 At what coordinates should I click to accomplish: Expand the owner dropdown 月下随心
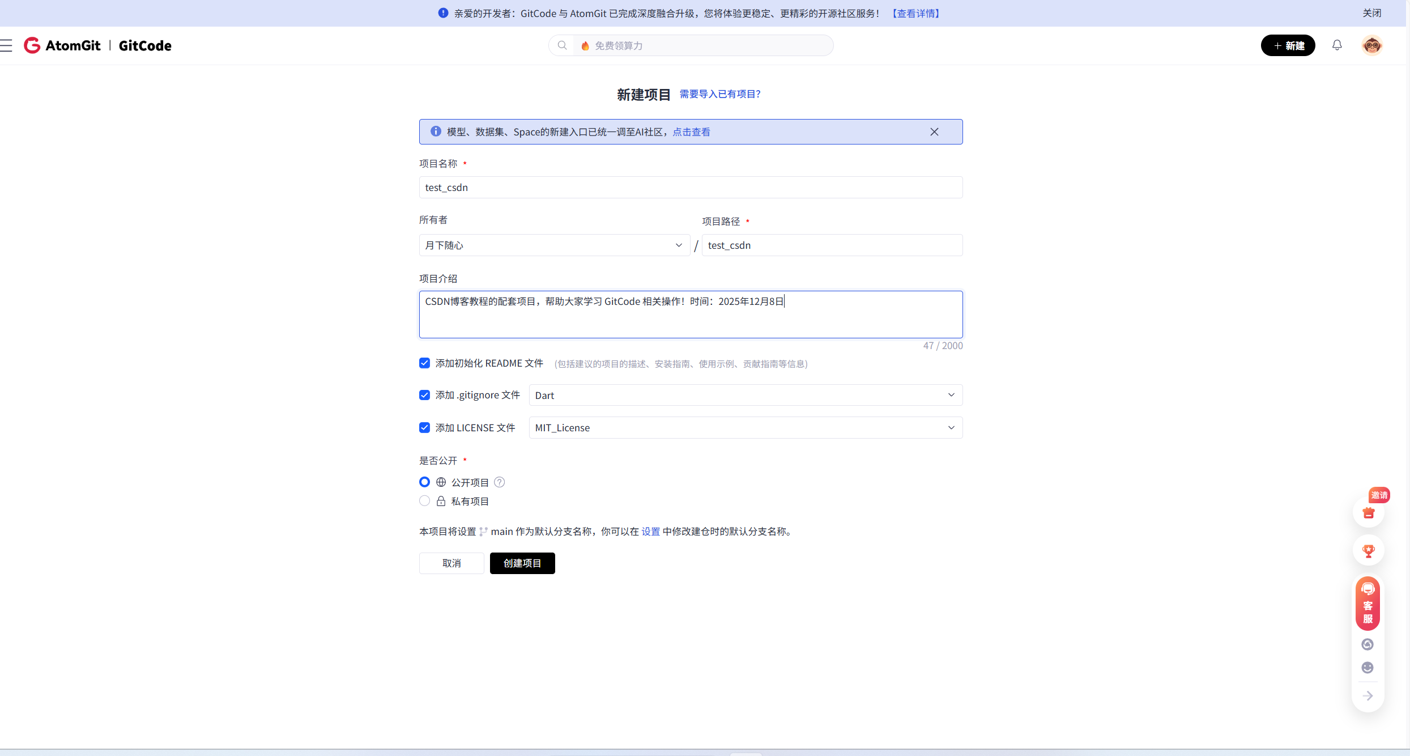tap(554, 245)
